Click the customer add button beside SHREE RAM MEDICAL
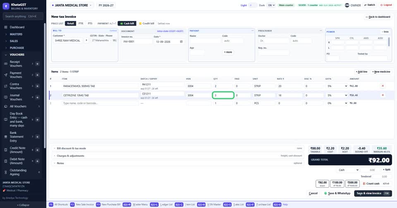The image size is (397, 208). coord(86,40)
